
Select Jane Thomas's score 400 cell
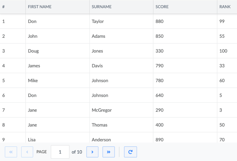(185, 125)
